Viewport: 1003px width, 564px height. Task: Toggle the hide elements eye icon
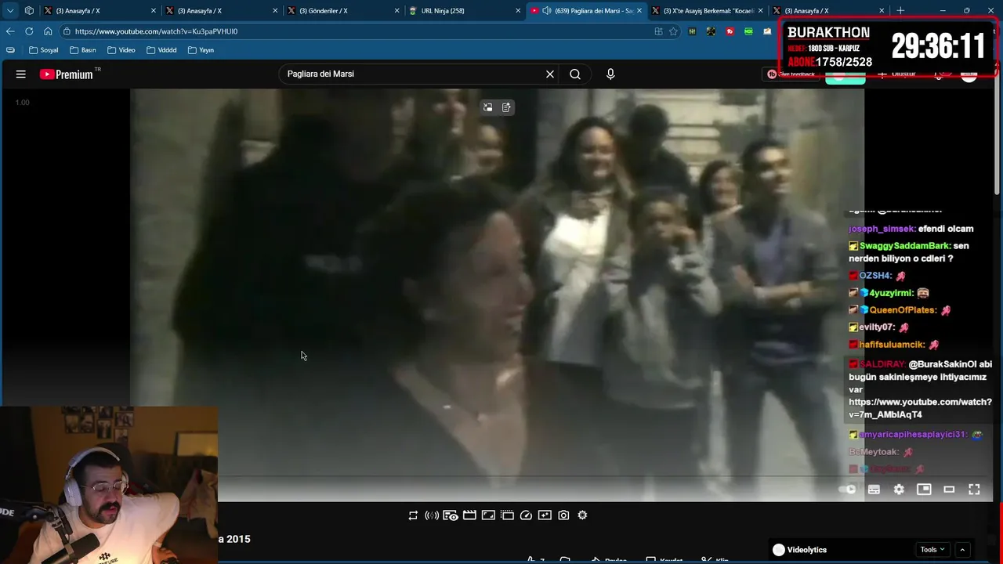451,515
